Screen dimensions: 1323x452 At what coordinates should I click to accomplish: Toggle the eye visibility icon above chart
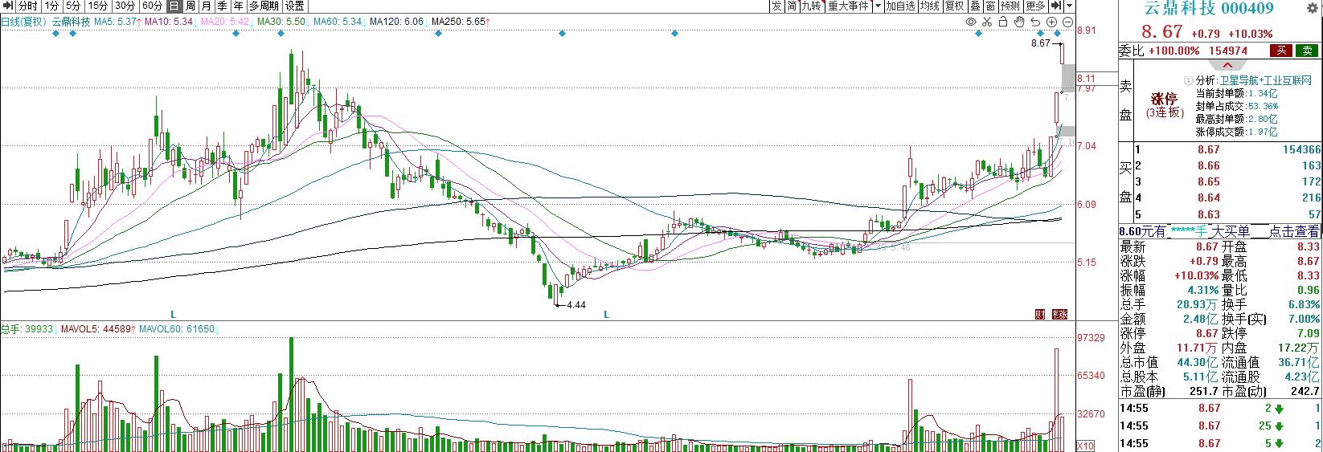(x=971, y=22)
